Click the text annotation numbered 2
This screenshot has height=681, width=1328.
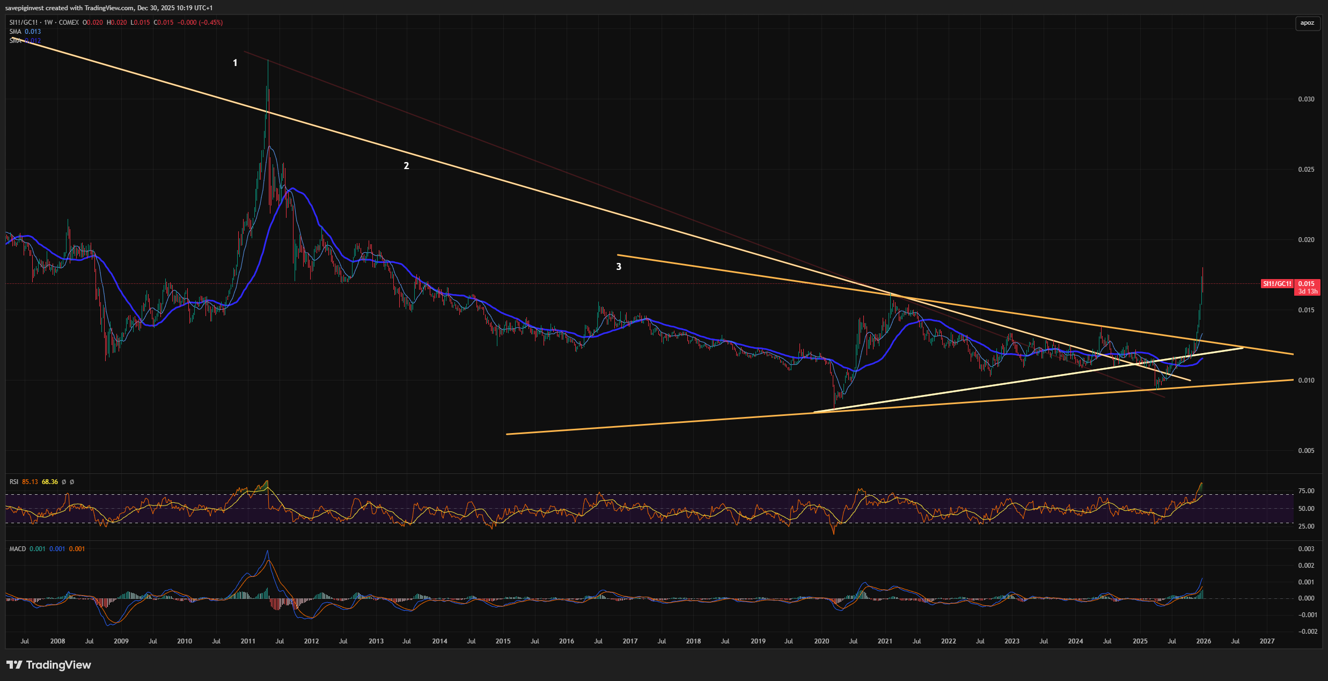tap(406, 166)
